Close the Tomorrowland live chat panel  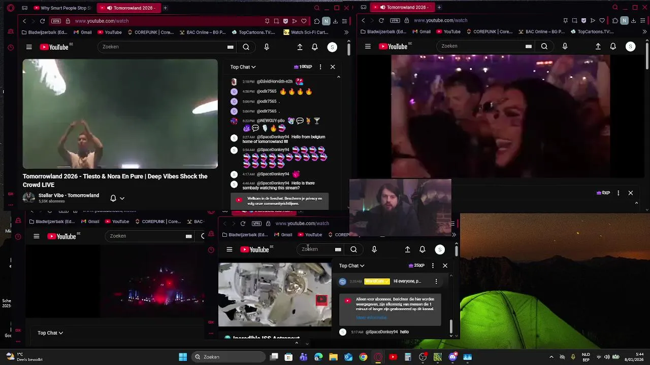click(333, 67)
